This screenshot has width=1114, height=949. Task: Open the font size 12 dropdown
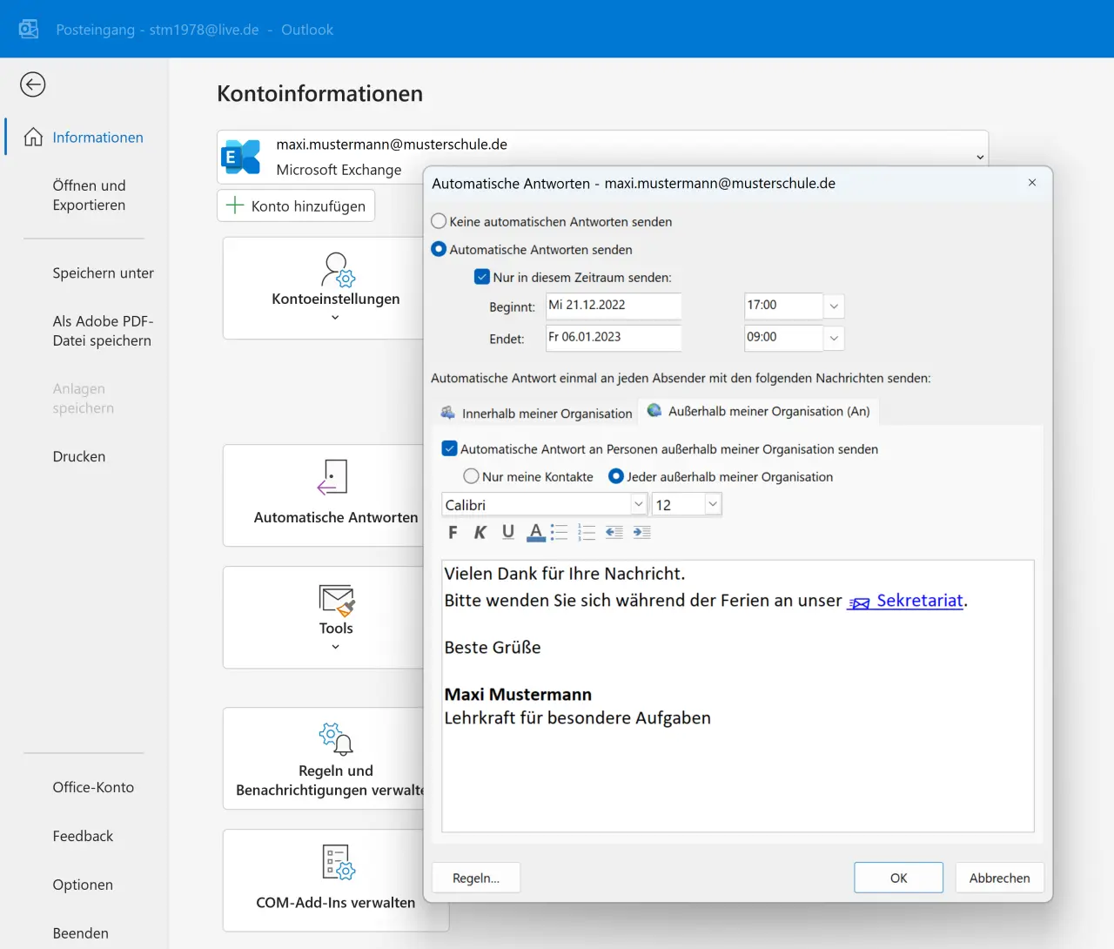click(713, 504)
